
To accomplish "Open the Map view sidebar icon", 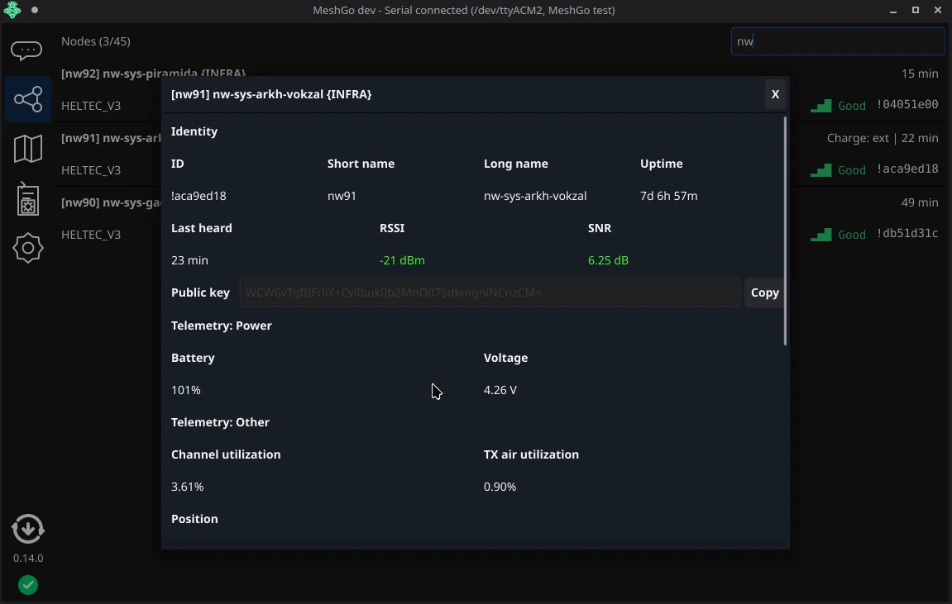I will [x=27, y=149].
